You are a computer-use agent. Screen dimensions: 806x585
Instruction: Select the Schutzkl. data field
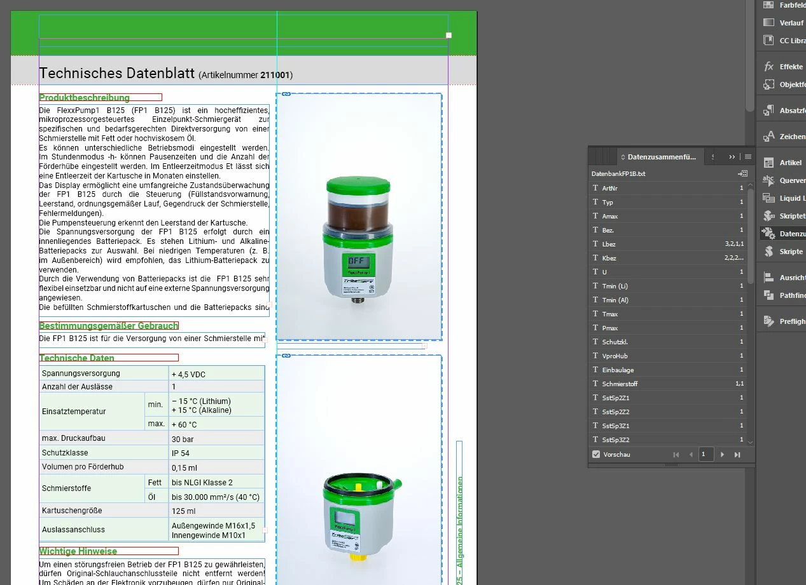point(668,342)
